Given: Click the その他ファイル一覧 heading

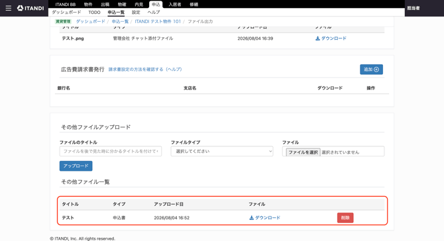Looking at the screenshot, I should 85,181.
